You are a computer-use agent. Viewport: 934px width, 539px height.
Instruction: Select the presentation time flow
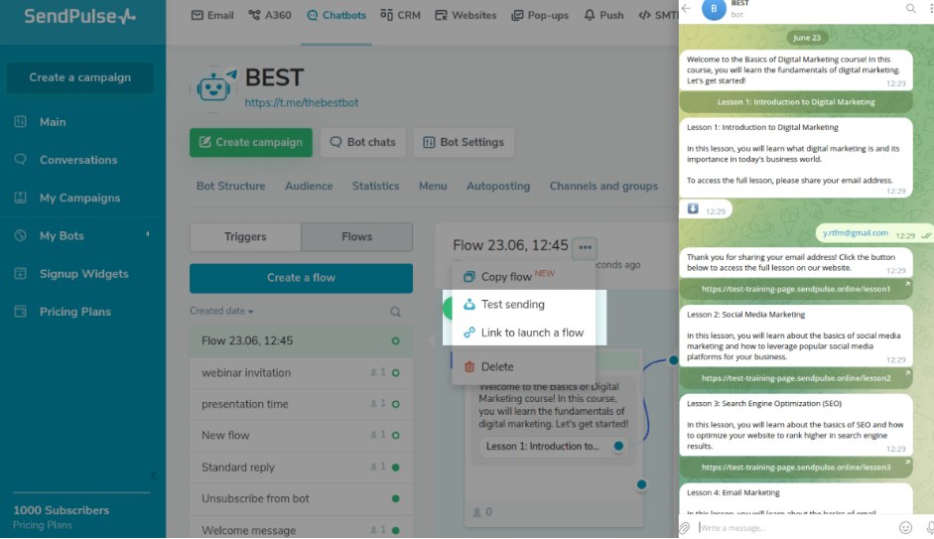[x=301, y=404]
